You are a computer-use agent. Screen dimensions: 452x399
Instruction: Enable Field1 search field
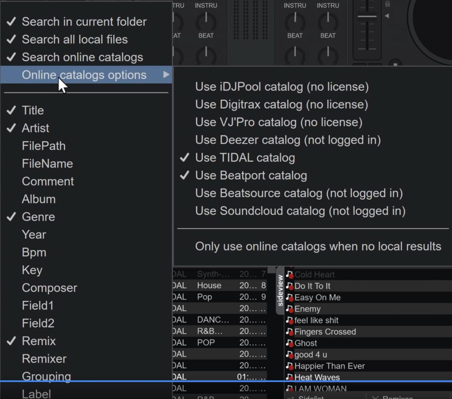pyautogui.click(x=86, y=306)
